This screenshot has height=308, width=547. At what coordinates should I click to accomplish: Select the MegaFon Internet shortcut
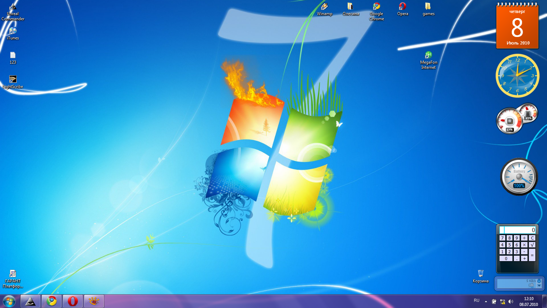[x=428, y=60]
